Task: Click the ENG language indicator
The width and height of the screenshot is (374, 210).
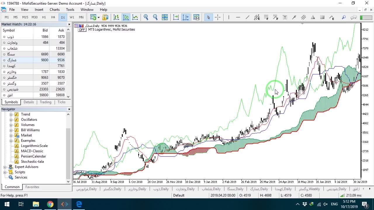Action: coord(335,204)
